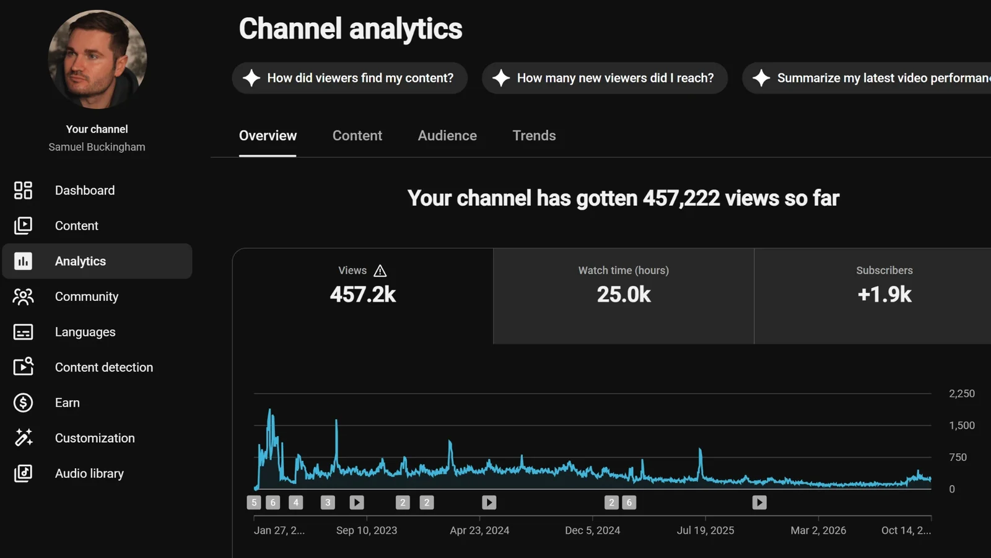Click the Dashboard menu label
991x558 pixels.
tap(85, 190)
